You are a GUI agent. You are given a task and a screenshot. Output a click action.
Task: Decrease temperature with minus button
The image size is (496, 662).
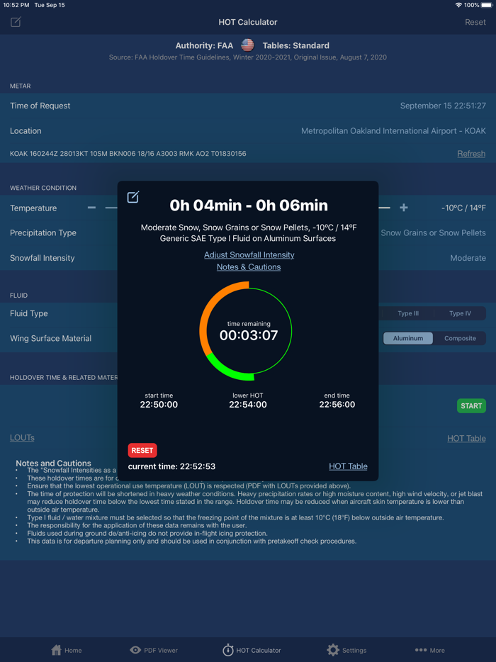point(91,208)
